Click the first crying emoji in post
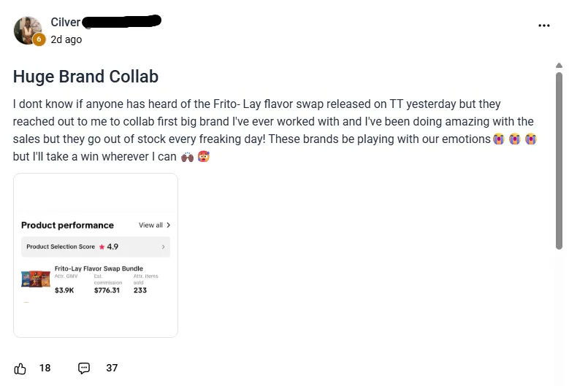Screen dimensions: 569x386 coord(500,139)
